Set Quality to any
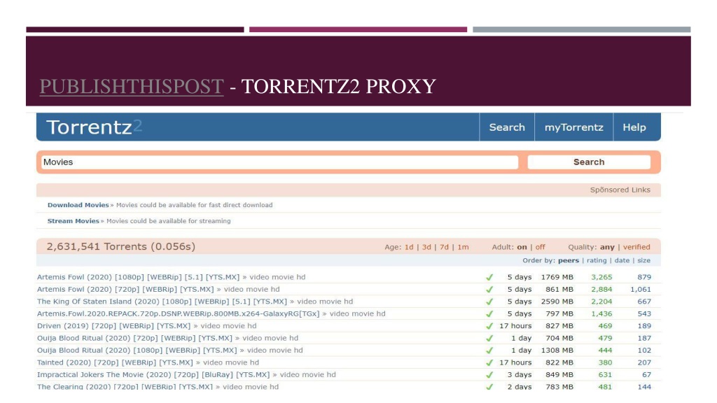This screenshot has width=717, height=403. (607, 247)
